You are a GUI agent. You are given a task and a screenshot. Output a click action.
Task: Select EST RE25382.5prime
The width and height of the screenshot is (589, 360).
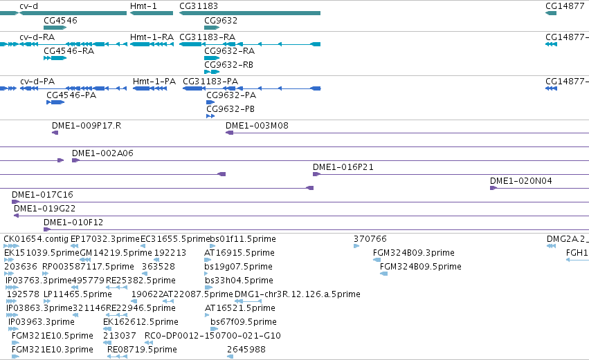point(117,287)
